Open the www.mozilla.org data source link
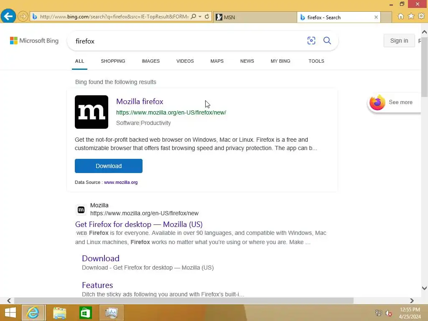This screenshot has height=321, width=428. (x=121, y=182)
